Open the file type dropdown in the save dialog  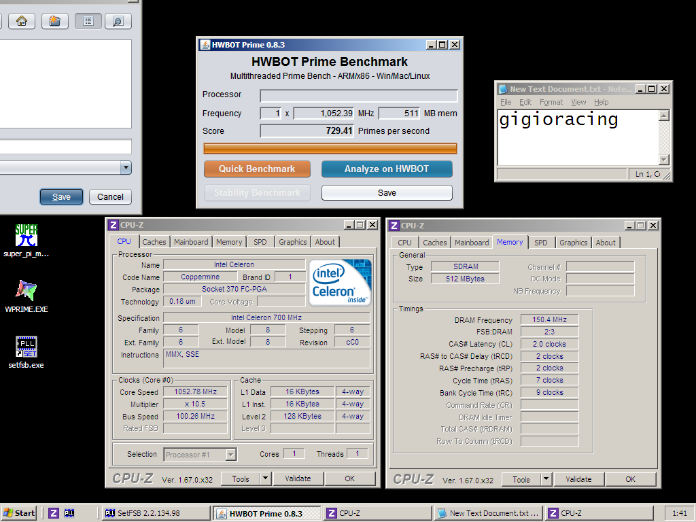tap(126, 167)
